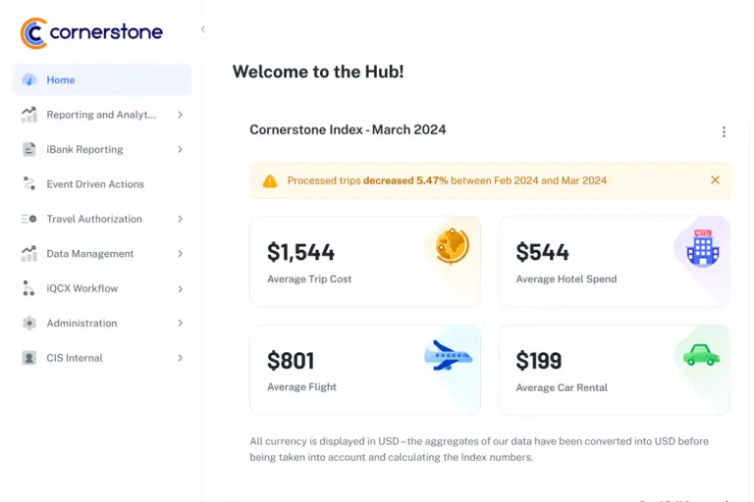Click the green car rental icon
754x502 pixels.
[x=701, y=355]
